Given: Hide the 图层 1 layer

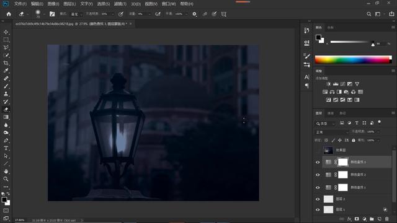Looking at the screenshot, I should (318, 210).
